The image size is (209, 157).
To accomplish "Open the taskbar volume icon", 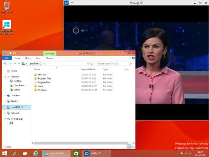I will 190,154.
